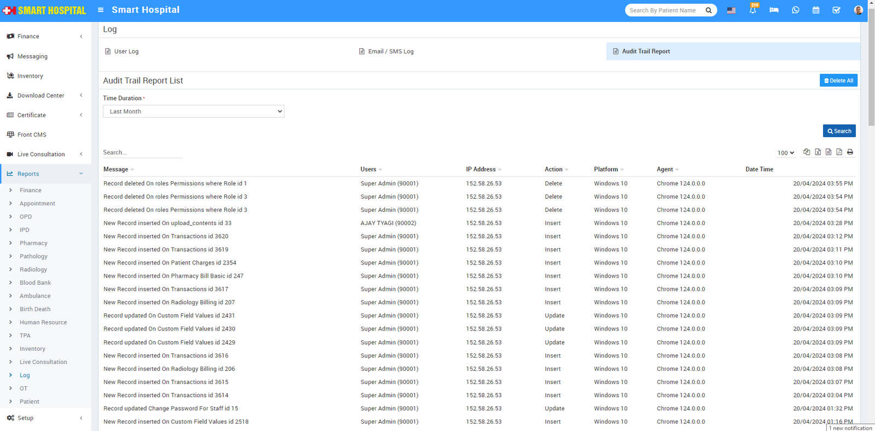Select the US flag language switcher
The width and height of the screenshot is (875, 431).
point(731,10)
